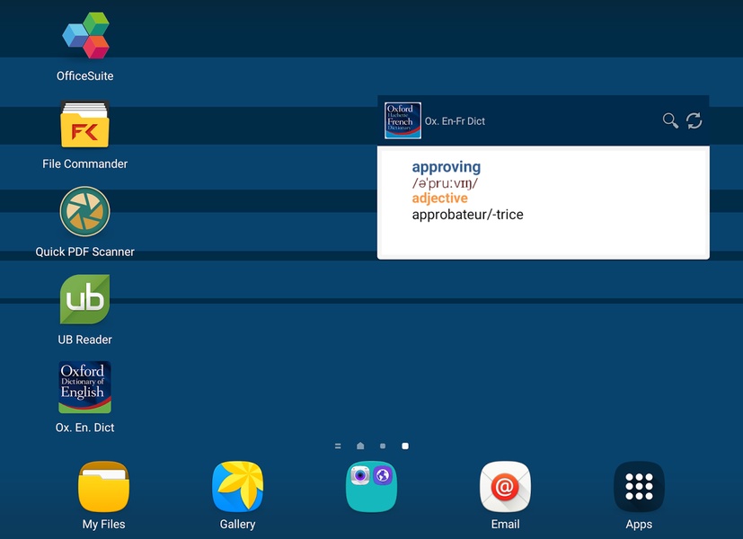Tap the search icon in dictionary widget
Screen dimensions: 743x539
click(670, 120)
